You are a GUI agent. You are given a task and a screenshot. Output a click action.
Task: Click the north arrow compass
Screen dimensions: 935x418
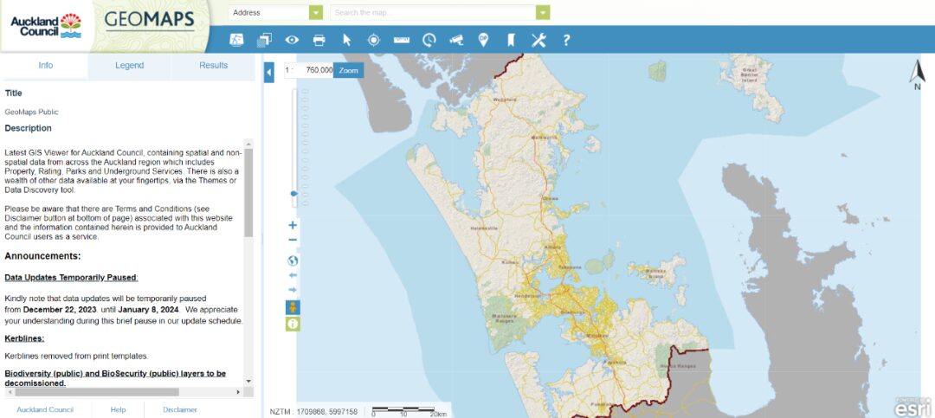click(x=917, y=74)
